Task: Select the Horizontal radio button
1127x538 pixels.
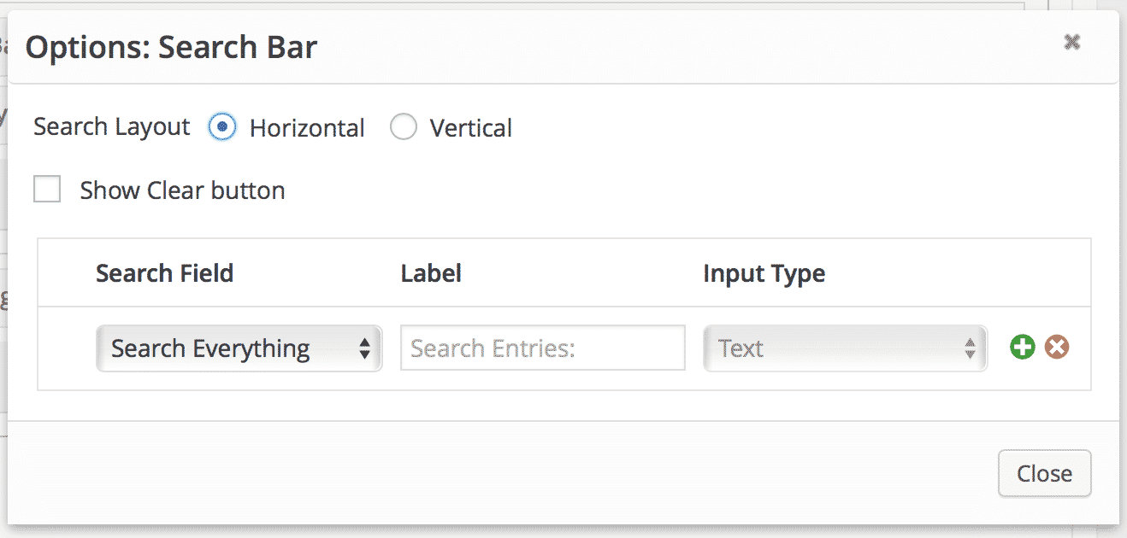Action: 222,128
